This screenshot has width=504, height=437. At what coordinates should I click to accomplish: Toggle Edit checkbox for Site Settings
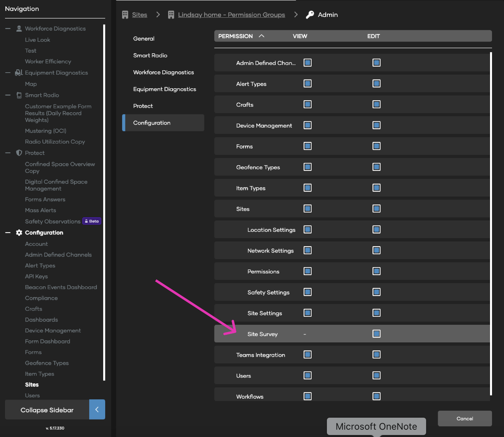click(x=377, y=313)
